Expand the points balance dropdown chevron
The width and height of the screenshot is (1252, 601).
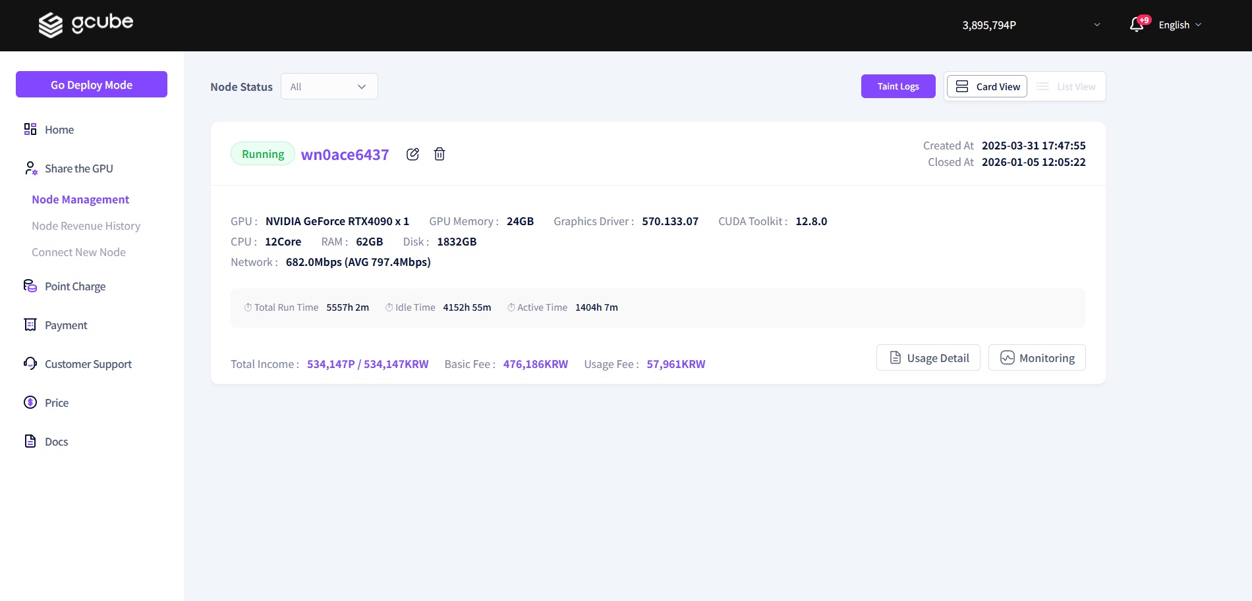1097,25
